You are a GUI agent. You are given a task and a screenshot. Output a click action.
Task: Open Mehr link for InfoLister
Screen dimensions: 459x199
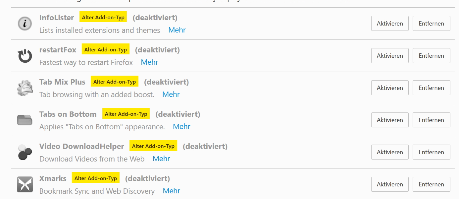(x=177, y=30)
